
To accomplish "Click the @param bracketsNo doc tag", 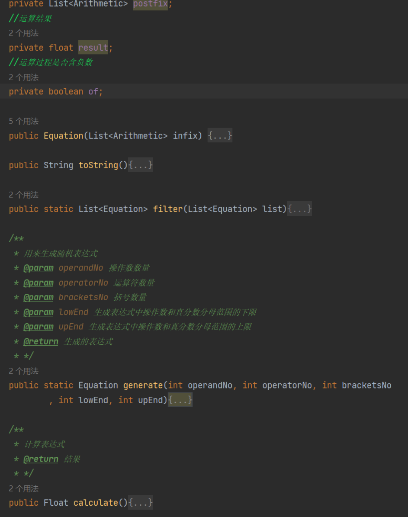I will click(39, 298).
